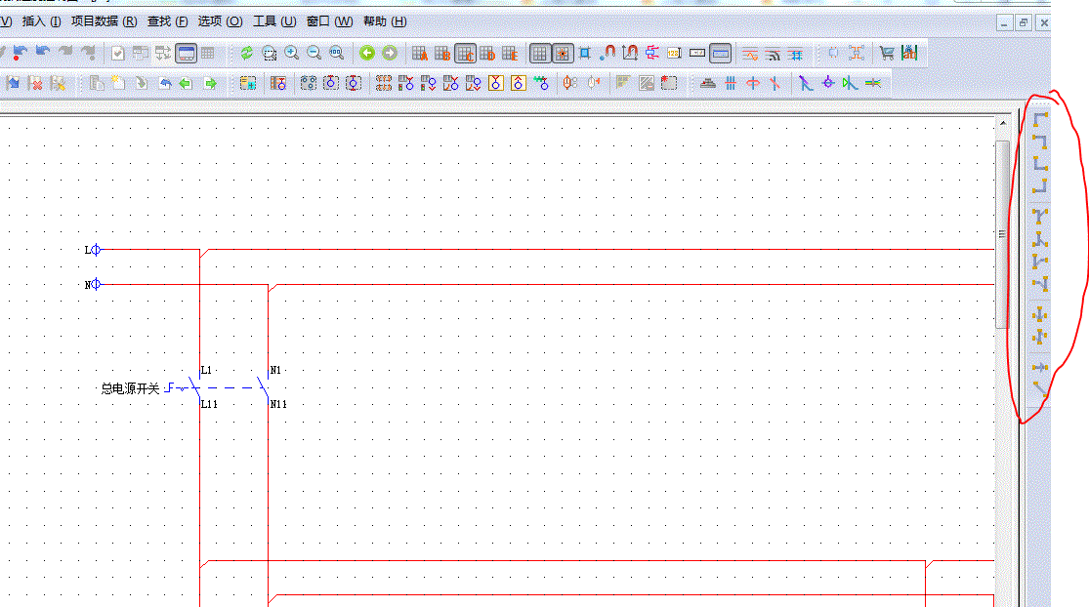Select the bottom-right angle connection symbol
The height and width of the screenshot is (607, 1089).
click(x=1040, y=184)
